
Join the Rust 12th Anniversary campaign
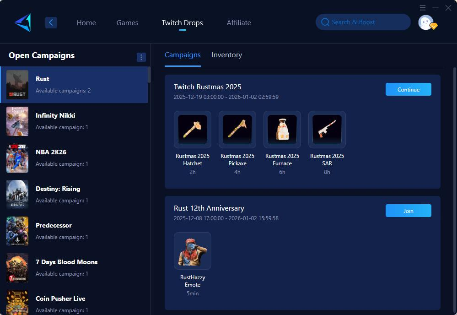pyautogui.click(x=408, y=211)
